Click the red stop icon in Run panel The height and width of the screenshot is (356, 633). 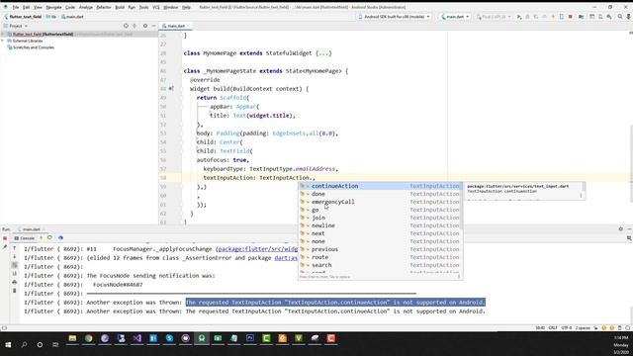(x=5, y=238)
